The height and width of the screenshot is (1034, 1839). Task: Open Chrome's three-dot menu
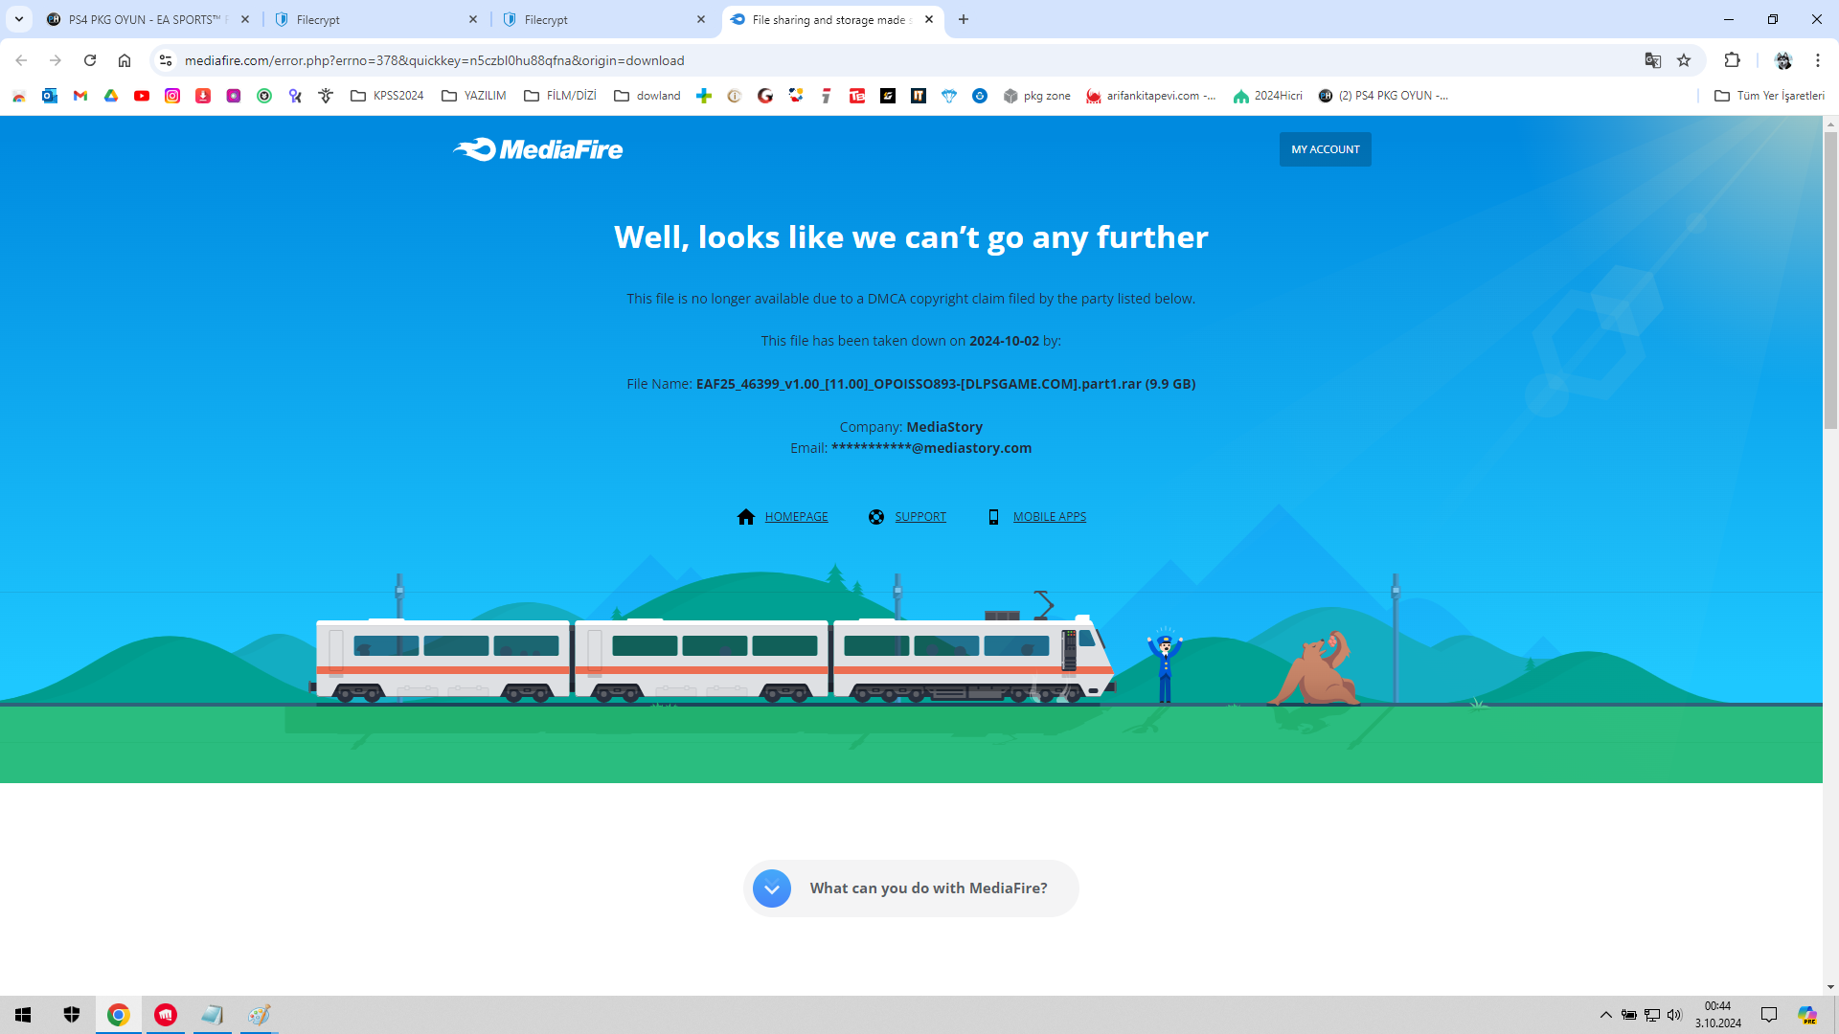pyautogui.click(x=1818, y=60)
